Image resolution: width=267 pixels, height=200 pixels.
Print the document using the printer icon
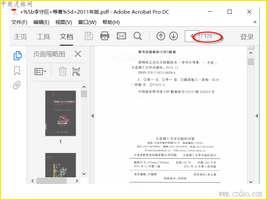(x=104, y=36)
